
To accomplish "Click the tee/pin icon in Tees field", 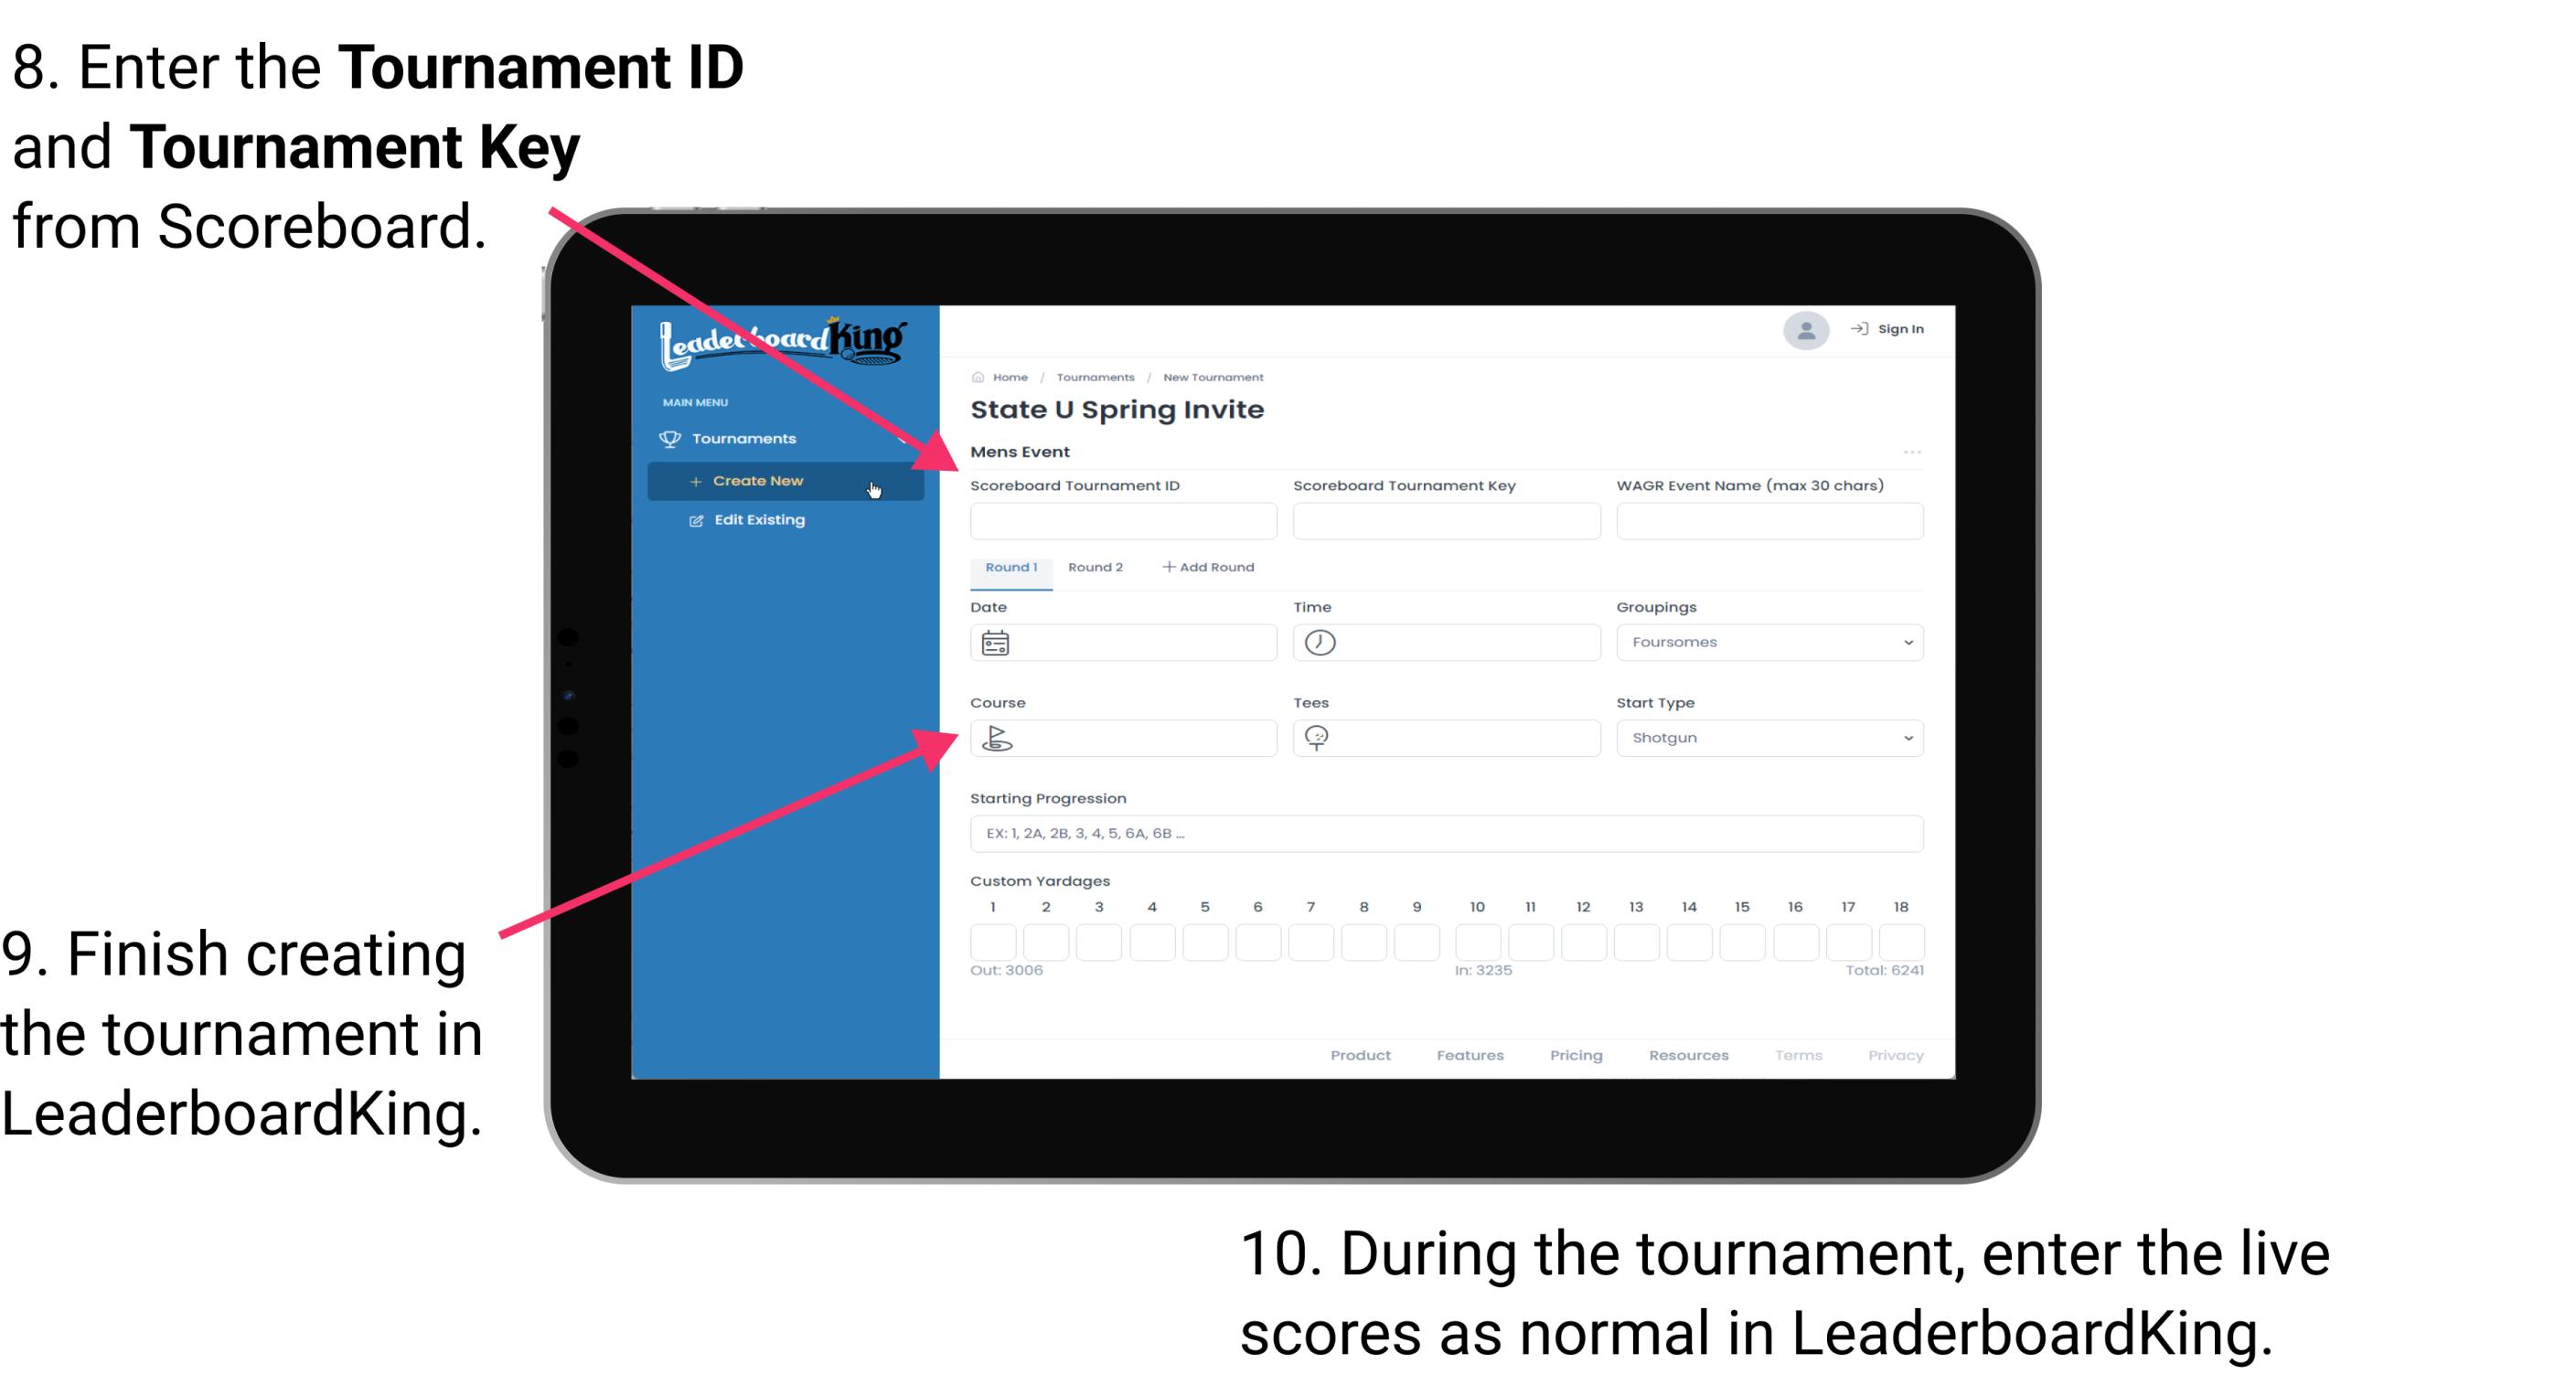I will tap(1322, 737).
